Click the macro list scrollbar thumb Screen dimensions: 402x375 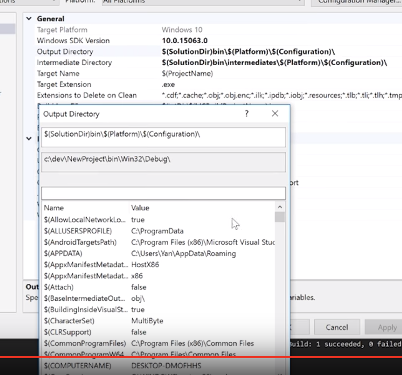[x=280, y=217]
